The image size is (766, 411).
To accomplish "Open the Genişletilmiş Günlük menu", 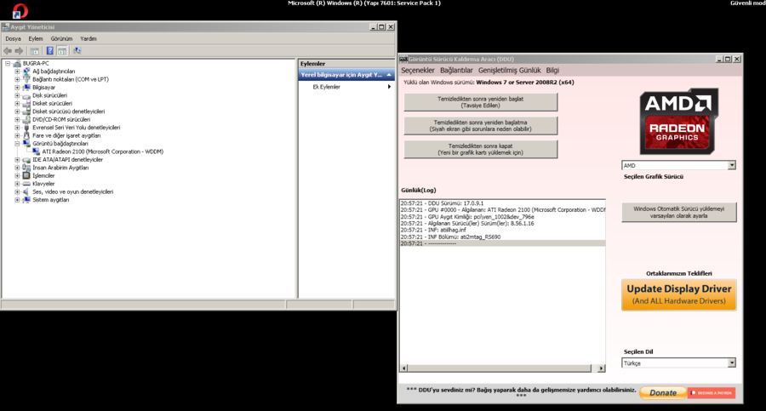I will tap(510, 71).
